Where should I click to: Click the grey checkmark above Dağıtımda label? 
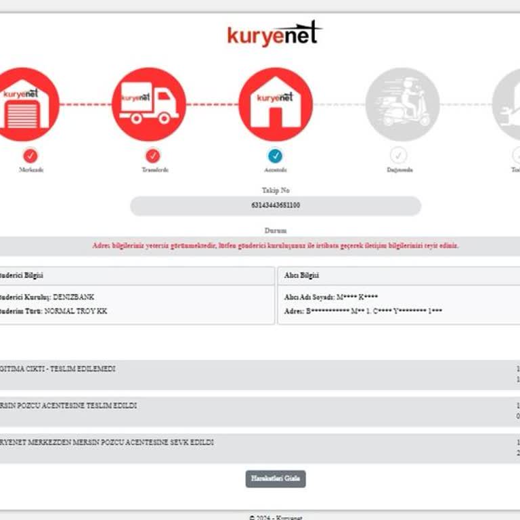tap(398, 155)
